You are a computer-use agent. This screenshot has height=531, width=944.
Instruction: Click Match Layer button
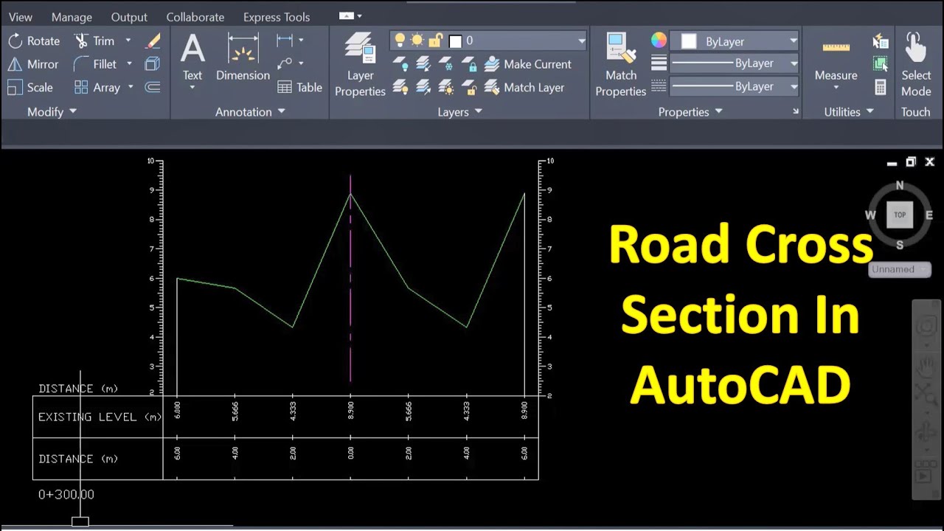coord(525,87)
